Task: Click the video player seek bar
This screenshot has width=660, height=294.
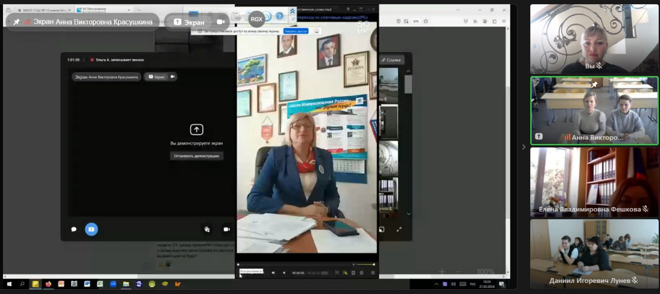Action: pos(296,264)
